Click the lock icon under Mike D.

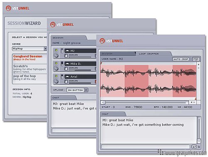tap(66, 69)
